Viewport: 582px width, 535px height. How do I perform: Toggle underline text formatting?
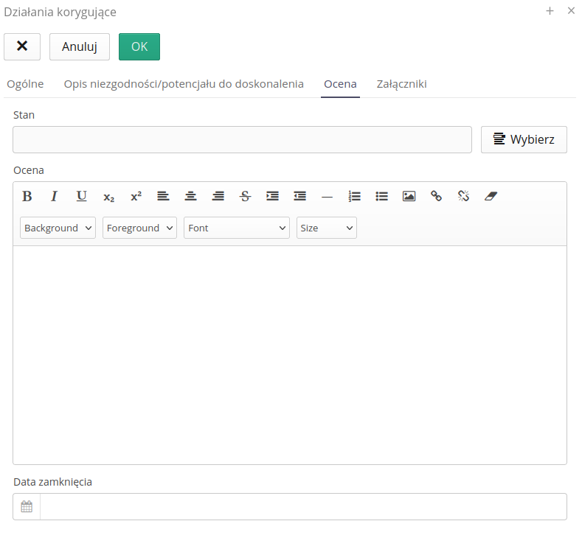(x=81, y=196)
